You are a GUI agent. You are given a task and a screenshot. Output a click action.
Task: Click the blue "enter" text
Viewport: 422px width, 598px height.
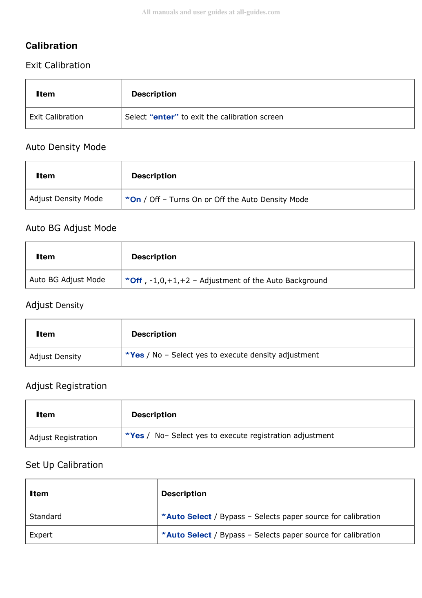pyautogui.click(x=164, y=117)
